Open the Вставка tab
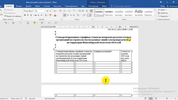The height and width of the screenshot is (100, 178). point(19,6)
